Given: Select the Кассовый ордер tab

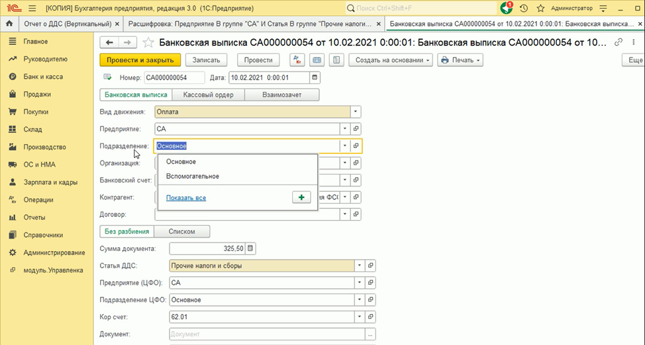Looking at the screenshot, I should click(x=208, y=95).
